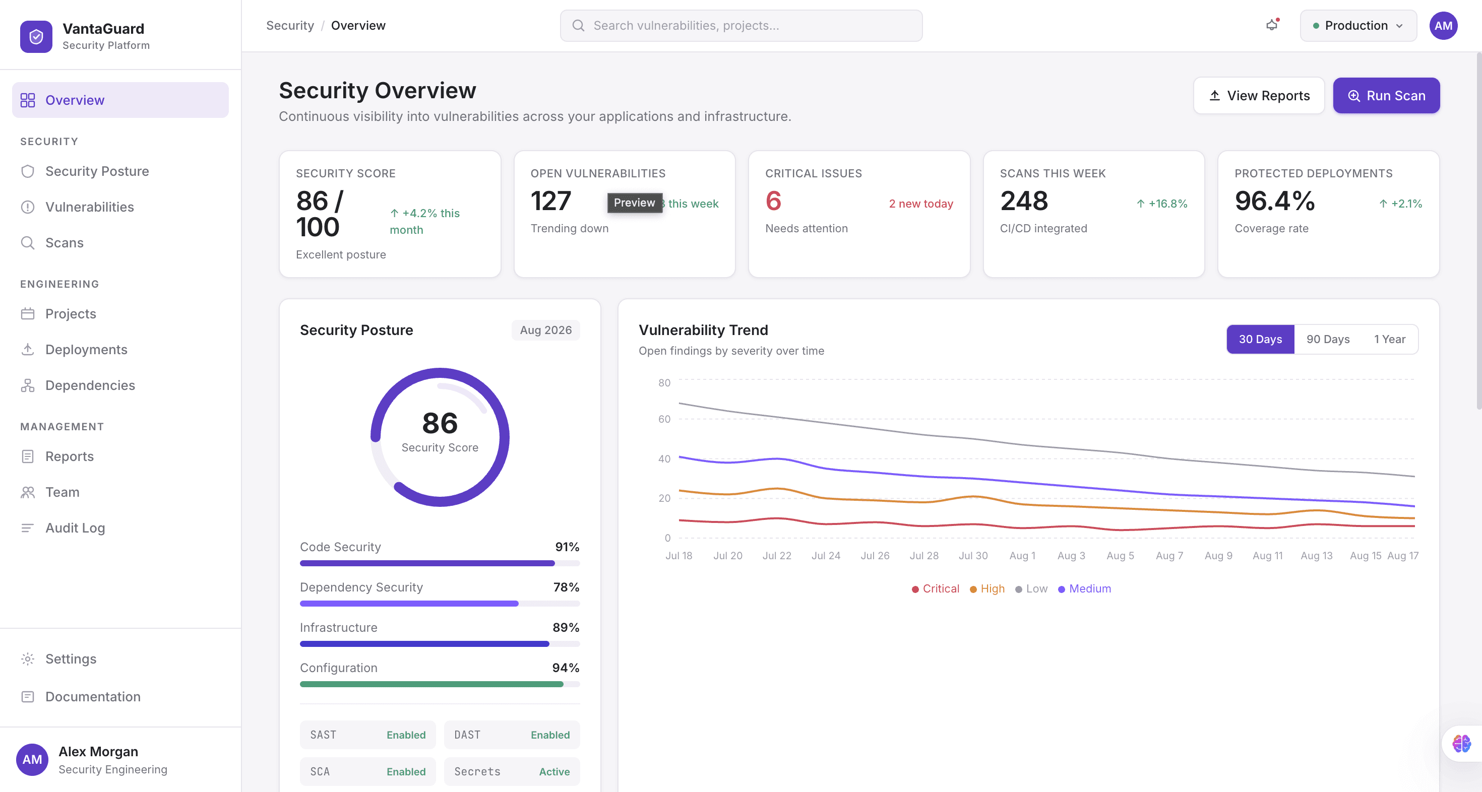Click the 'Security Engineering' role text
The height and width of the screenshot is (792, 1482).
point(113,769)
